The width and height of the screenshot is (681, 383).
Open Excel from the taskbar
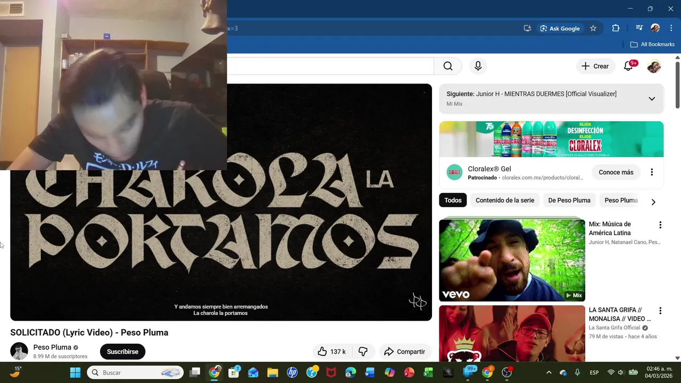coord(428,372)
